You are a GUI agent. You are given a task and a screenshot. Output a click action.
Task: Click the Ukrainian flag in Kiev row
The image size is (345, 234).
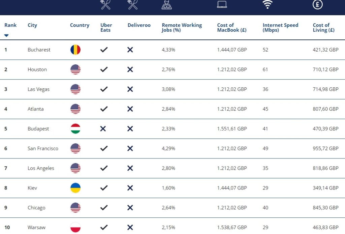75,188
